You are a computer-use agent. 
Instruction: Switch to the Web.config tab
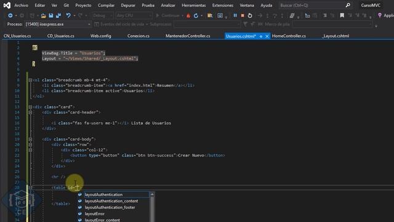pos(101,36)
